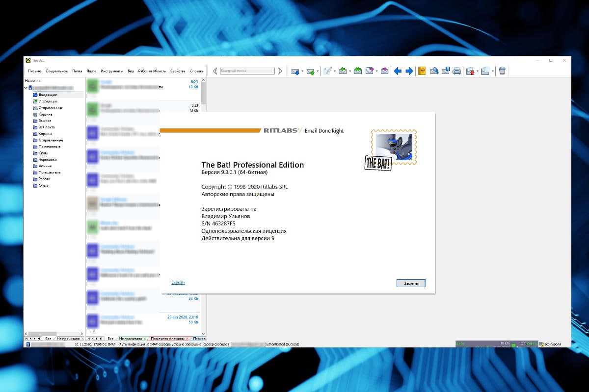Screen dimensions: 589x392
Task: Collapse the account node in the folder tree
Action: coord(26,88)
